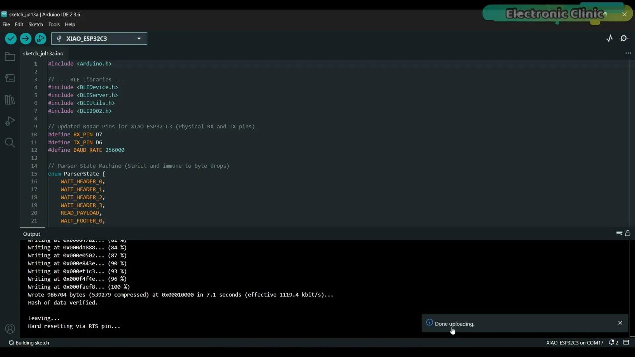Open the File menu
This screenshot has height=357, width=635.
click(x=6, y=24)
